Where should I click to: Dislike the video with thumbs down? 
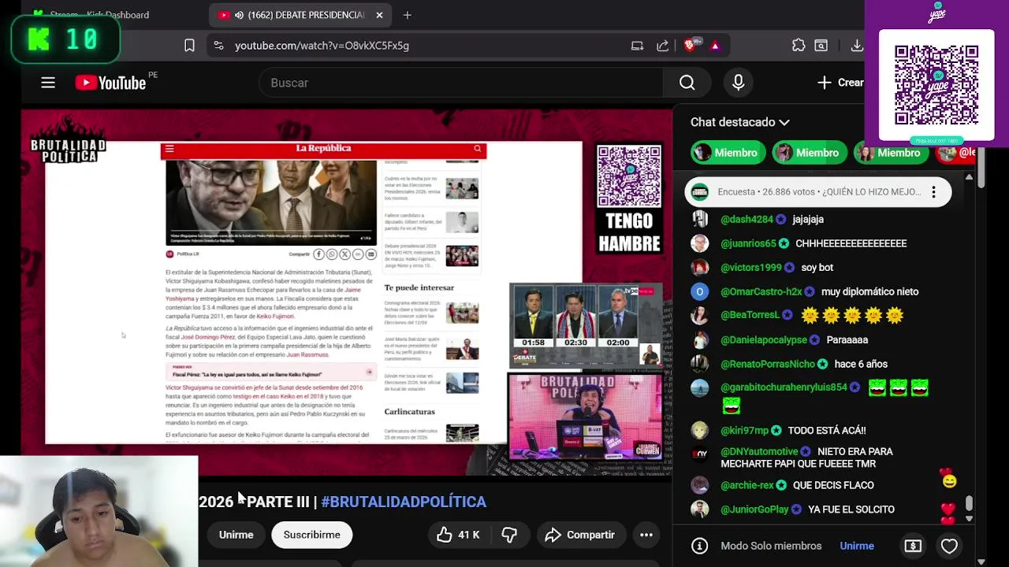click(510, 535)
